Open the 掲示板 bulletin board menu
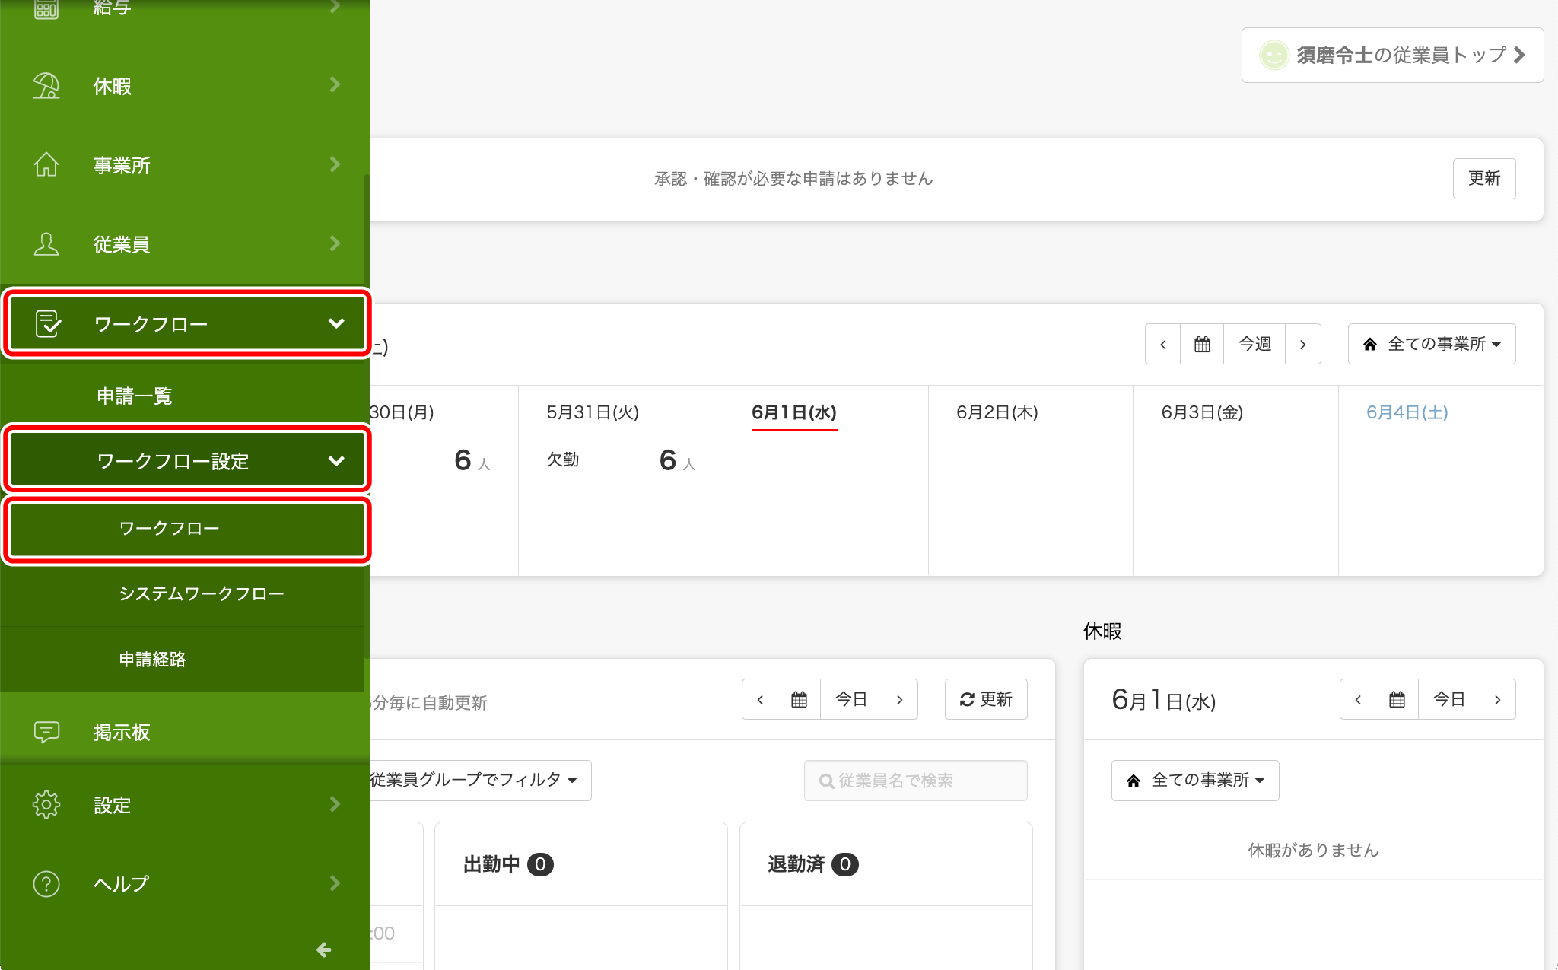This screenshot has width=1558, height=970. pos(183,732)
